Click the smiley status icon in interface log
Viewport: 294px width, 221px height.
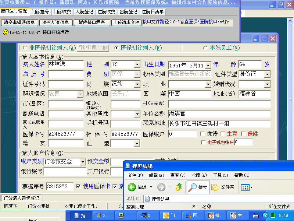click(x=6, y=32)
